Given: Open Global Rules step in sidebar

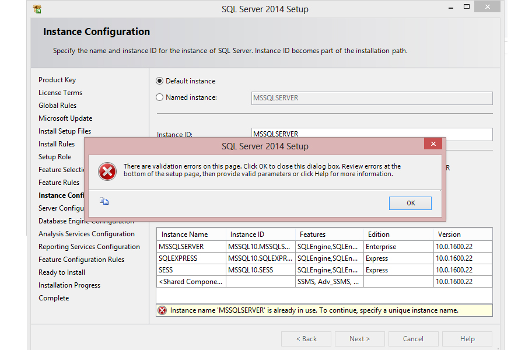Looking at the screenshot, I should coord(58,106).
